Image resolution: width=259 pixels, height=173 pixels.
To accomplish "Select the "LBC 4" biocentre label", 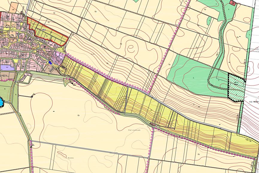I will click(x=236, y=82).
